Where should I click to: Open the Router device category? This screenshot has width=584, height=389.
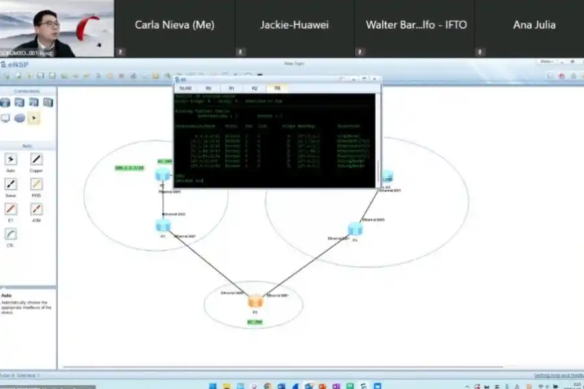click(6, 102)
